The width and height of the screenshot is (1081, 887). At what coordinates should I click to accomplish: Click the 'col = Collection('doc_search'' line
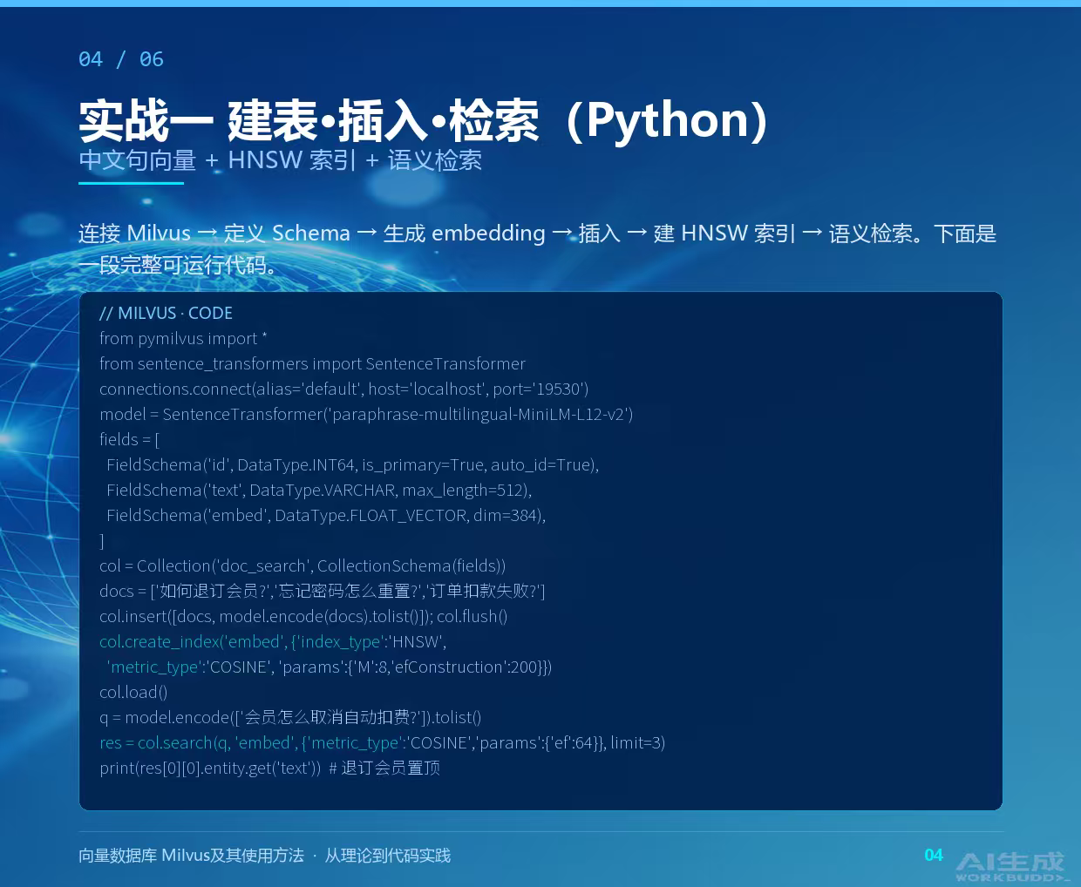(x=303, y=565)
